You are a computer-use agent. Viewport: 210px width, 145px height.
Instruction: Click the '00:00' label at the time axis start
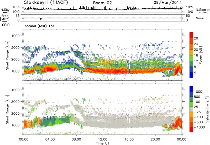click(24, 140)
